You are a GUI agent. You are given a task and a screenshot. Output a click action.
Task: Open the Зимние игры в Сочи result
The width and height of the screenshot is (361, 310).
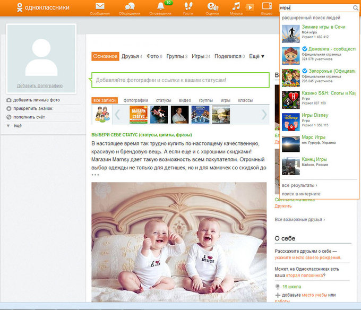click(x=323, y=27)
